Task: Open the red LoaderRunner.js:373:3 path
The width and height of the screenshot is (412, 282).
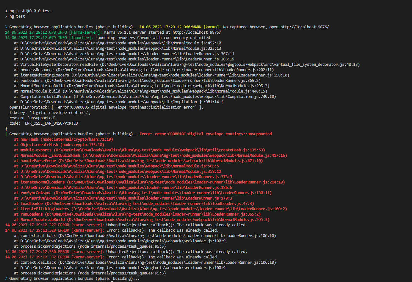Action: (x=126, y=177)
